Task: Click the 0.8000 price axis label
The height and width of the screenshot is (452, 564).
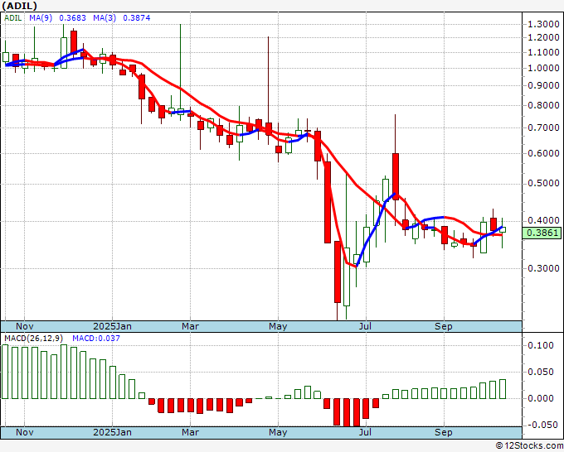Action: [543, 105]
